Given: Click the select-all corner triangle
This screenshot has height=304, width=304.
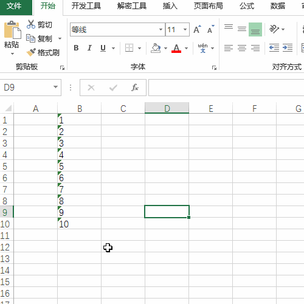Looking at the screenshot, I should pos(9,108).
